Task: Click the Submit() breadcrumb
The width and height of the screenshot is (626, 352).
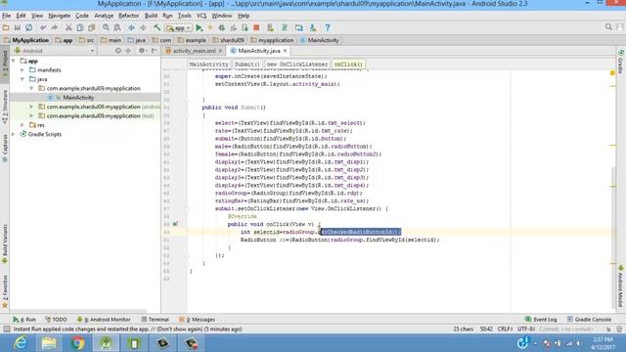Action: (x=246, y=64)
